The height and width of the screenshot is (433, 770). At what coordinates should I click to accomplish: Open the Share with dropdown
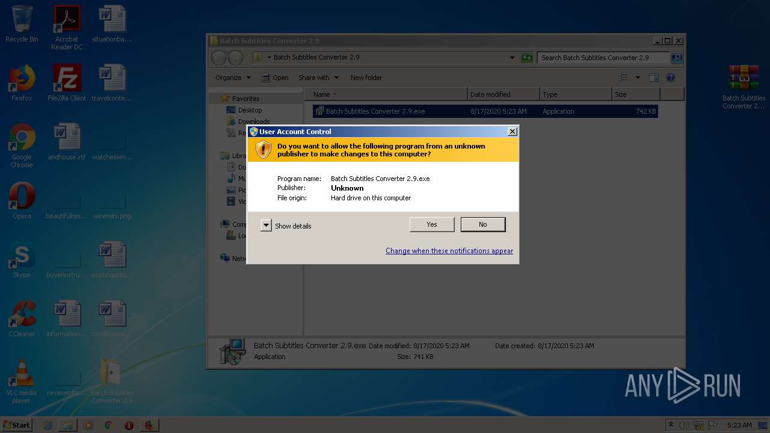click(318, 78)
